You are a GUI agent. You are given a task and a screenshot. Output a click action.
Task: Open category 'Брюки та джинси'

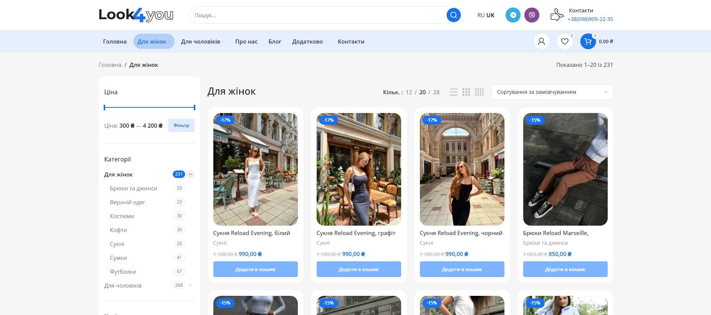(133, 188)
